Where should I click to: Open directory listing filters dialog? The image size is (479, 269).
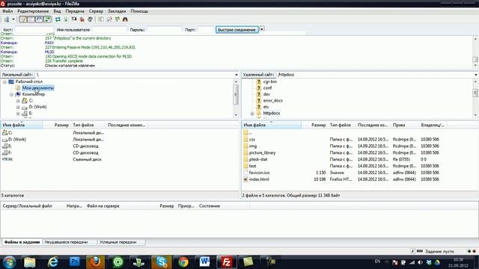click(100, 19)
